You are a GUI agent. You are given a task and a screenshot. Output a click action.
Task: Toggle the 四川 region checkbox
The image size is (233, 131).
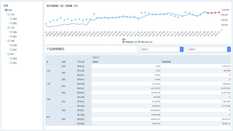[9, 54]
